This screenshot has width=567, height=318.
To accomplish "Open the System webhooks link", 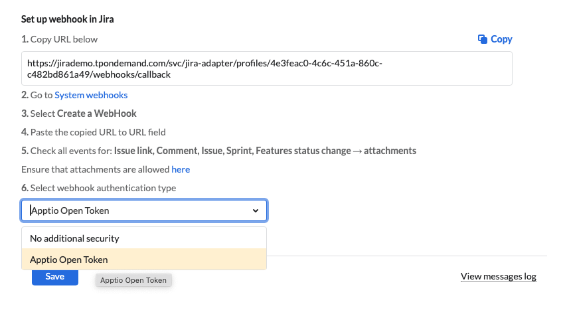I will [91, 95].
